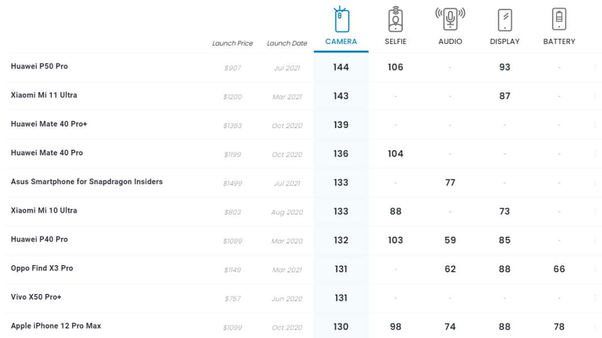Image resolution: width=602 pixels, height=338 pixels.
Task: Sort by Launch Price column header
Action: 232,43
